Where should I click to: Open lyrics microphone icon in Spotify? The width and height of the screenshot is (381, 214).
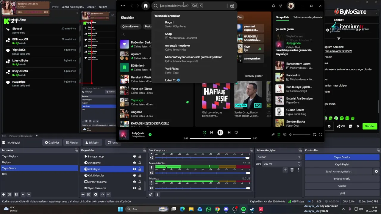[x=273, y=135]
